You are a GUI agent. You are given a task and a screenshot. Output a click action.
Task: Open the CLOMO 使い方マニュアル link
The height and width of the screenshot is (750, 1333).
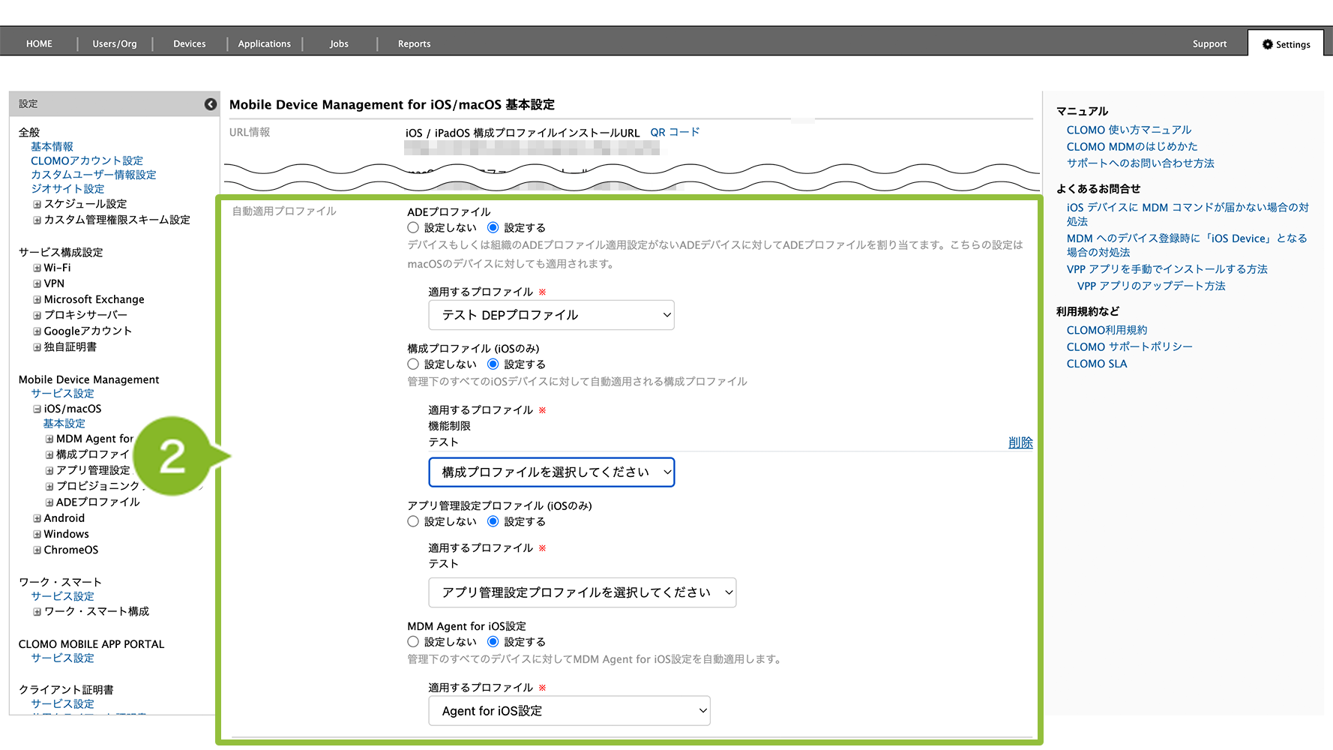[x=1128, y=130]
